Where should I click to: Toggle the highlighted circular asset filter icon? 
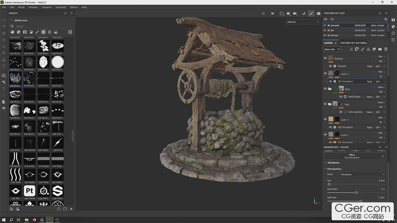pyautogui.click(x=43, y=32)
